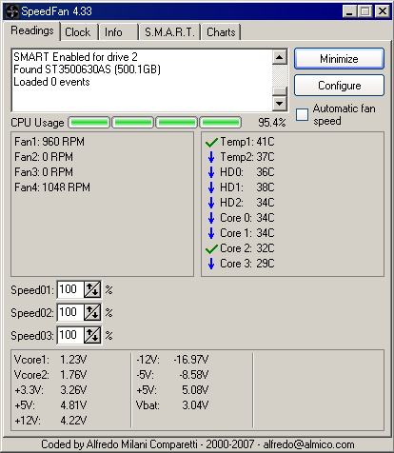
Task: Click the blue down arrow beside Core 0
Action: coord(211,218)
